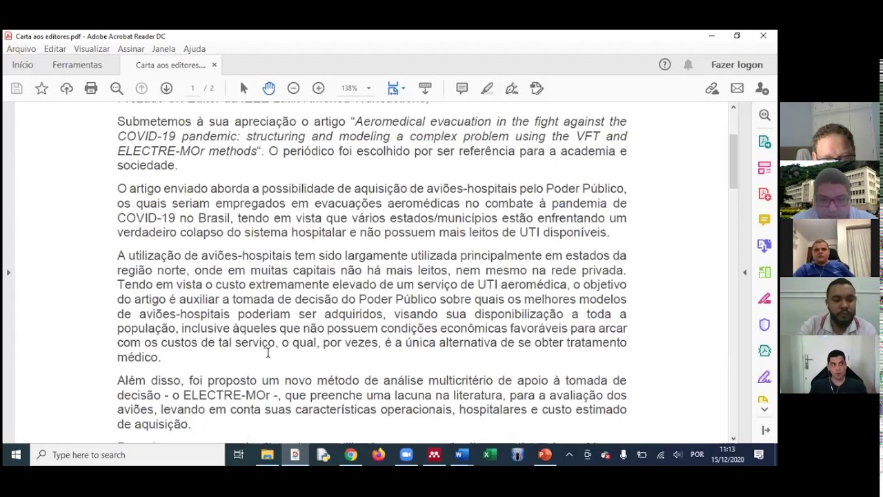Open the Editar menu
Image resolution: width=883 pixels, height=497 pixels.
(55, 49)
